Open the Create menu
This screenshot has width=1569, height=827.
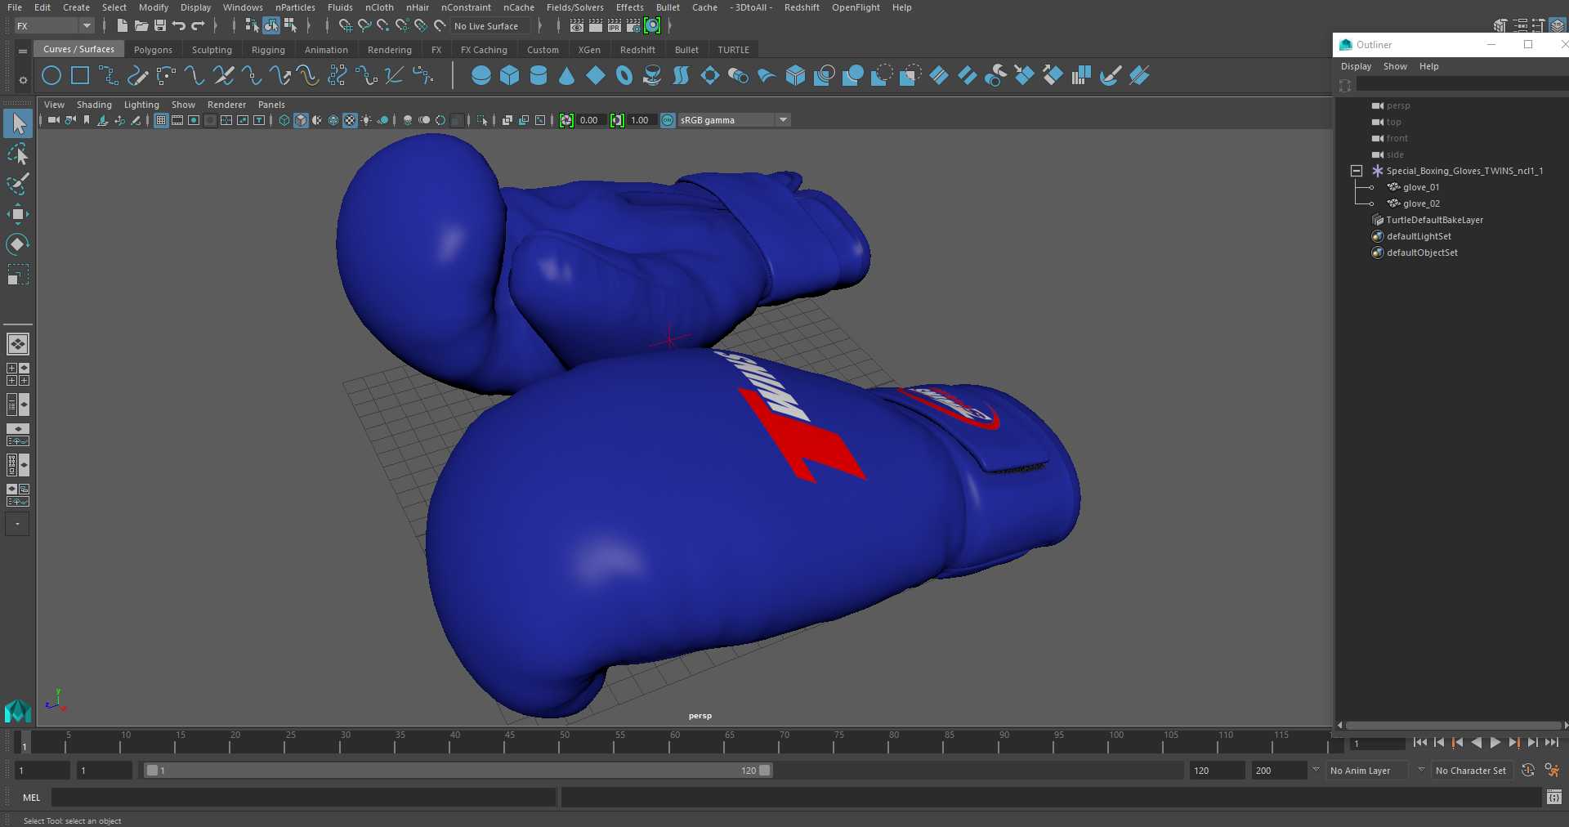(x=76, y=7)
